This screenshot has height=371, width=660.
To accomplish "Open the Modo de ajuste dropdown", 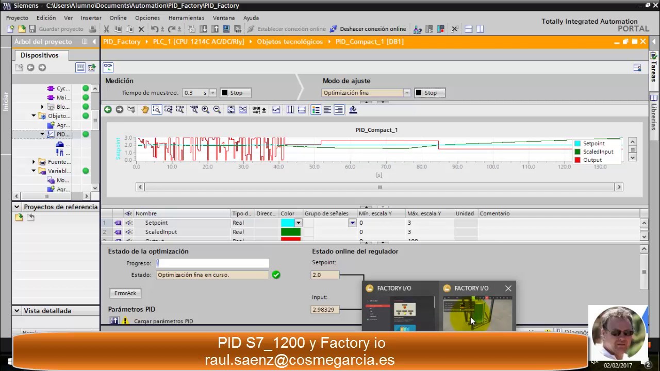I will (x=407, y=93).
